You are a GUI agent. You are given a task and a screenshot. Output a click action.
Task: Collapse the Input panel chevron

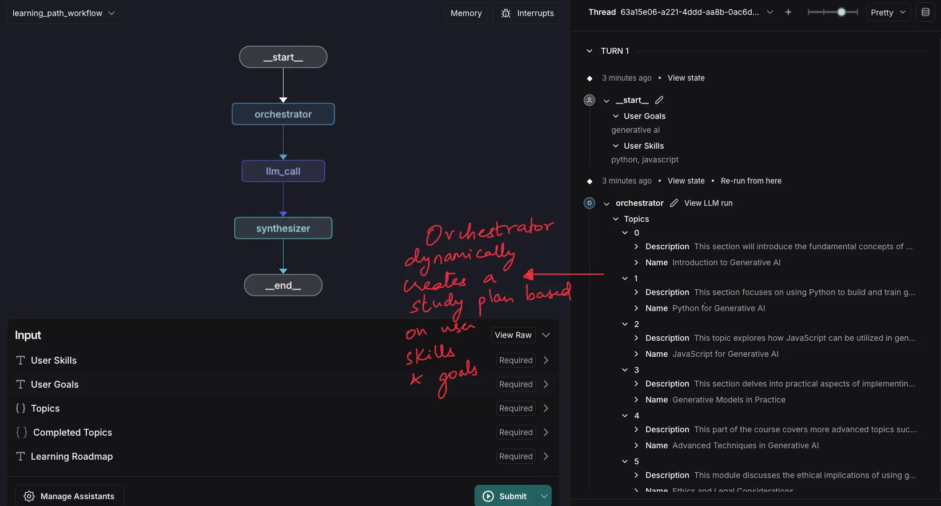click(x=546, y=335)
